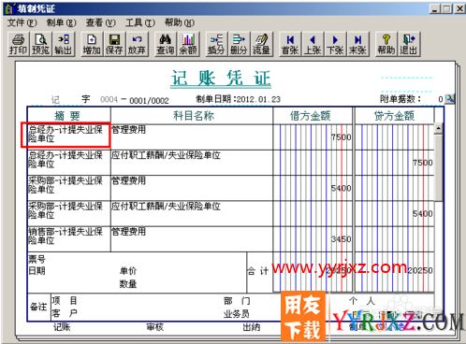The image size is (466, 344).
Task: Show 余额 balance chart icon
Action: click(x=188, y=44)
